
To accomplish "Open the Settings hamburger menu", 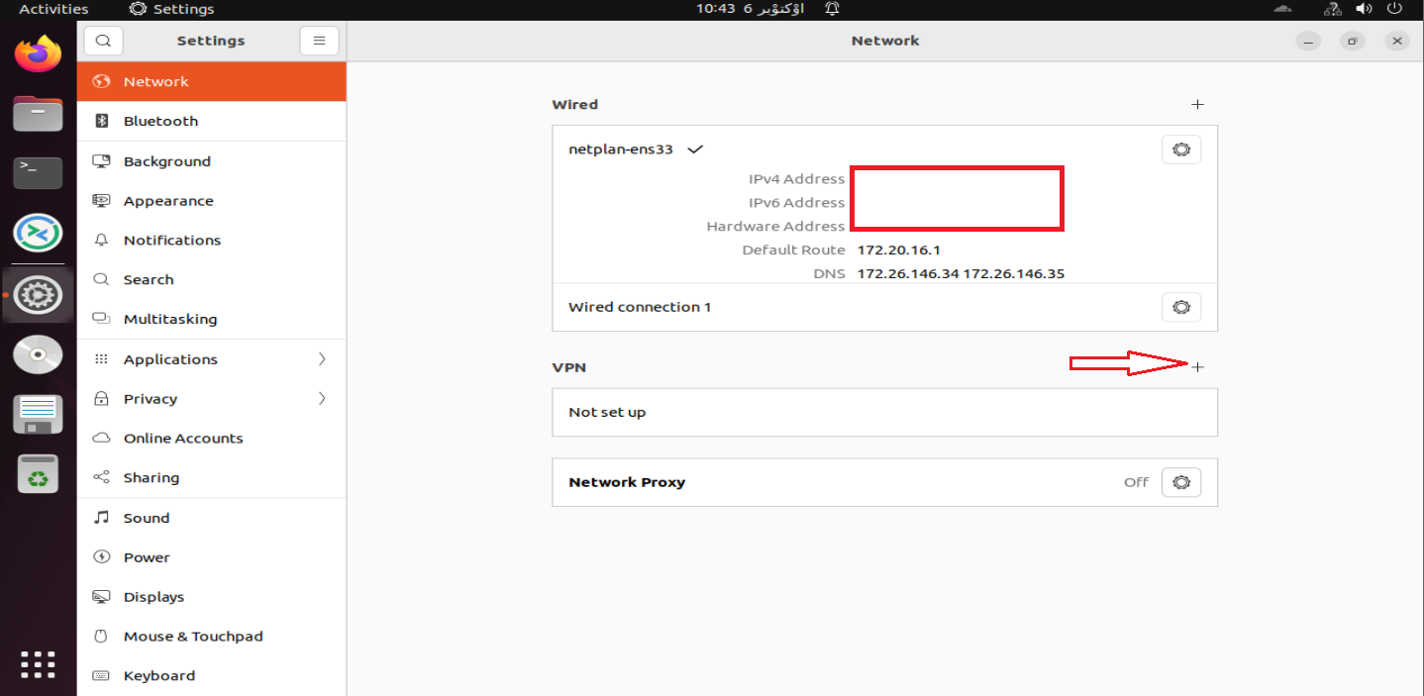I will coord(319,41).
